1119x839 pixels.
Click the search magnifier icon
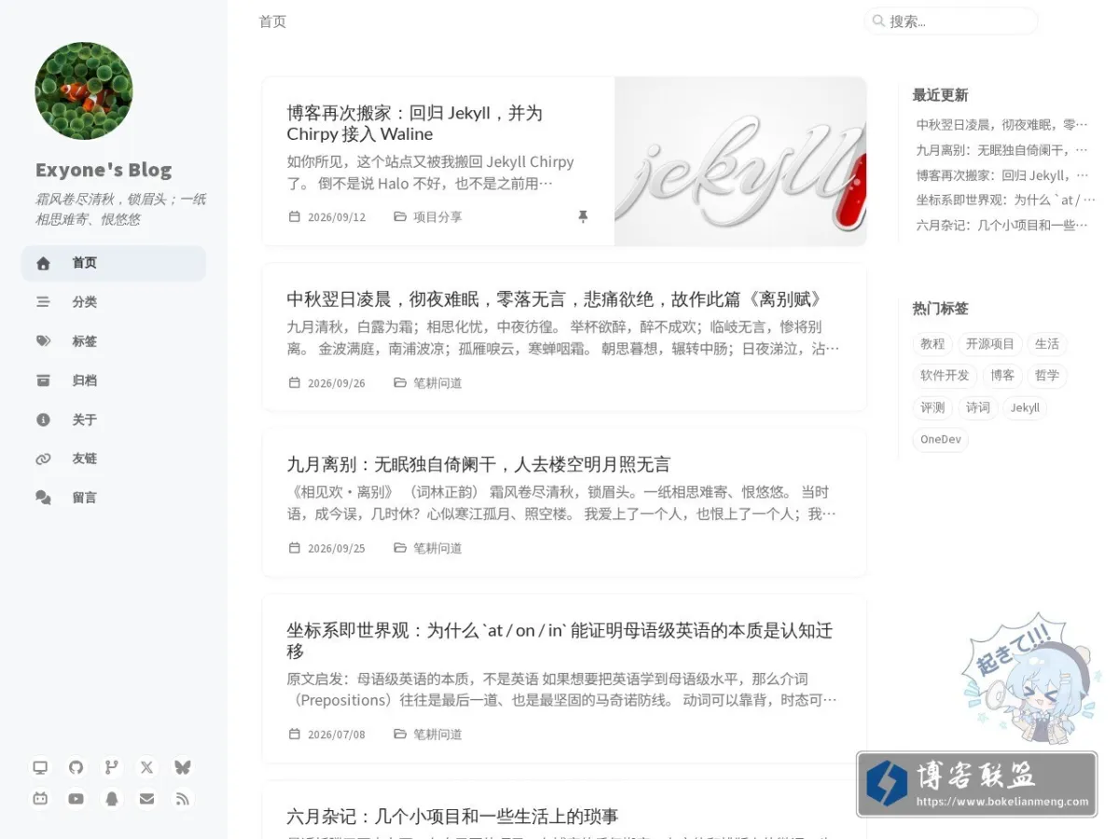click(x=878, y=21)
